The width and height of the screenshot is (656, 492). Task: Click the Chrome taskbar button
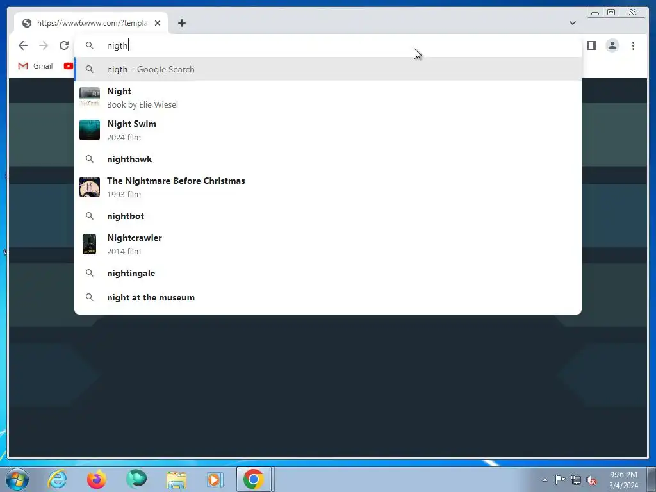(x=254, y=479)
